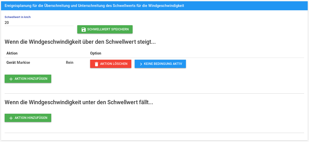Click the heading about wind rising über Schwellwert
Screen dimensions: 309x142
coord(80,42)
